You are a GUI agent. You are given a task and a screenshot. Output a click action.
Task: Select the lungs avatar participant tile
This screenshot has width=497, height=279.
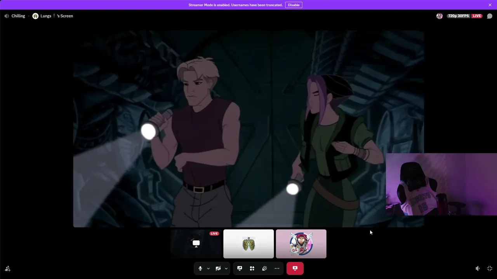(x=248, y=244)
